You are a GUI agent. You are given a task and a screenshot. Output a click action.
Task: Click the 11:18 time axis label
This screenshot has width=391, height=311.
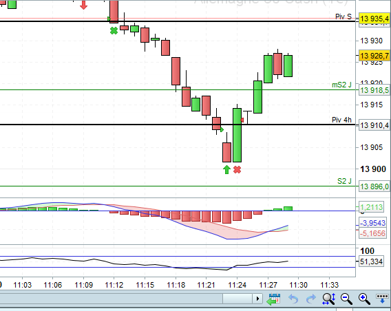pos(176,285)
